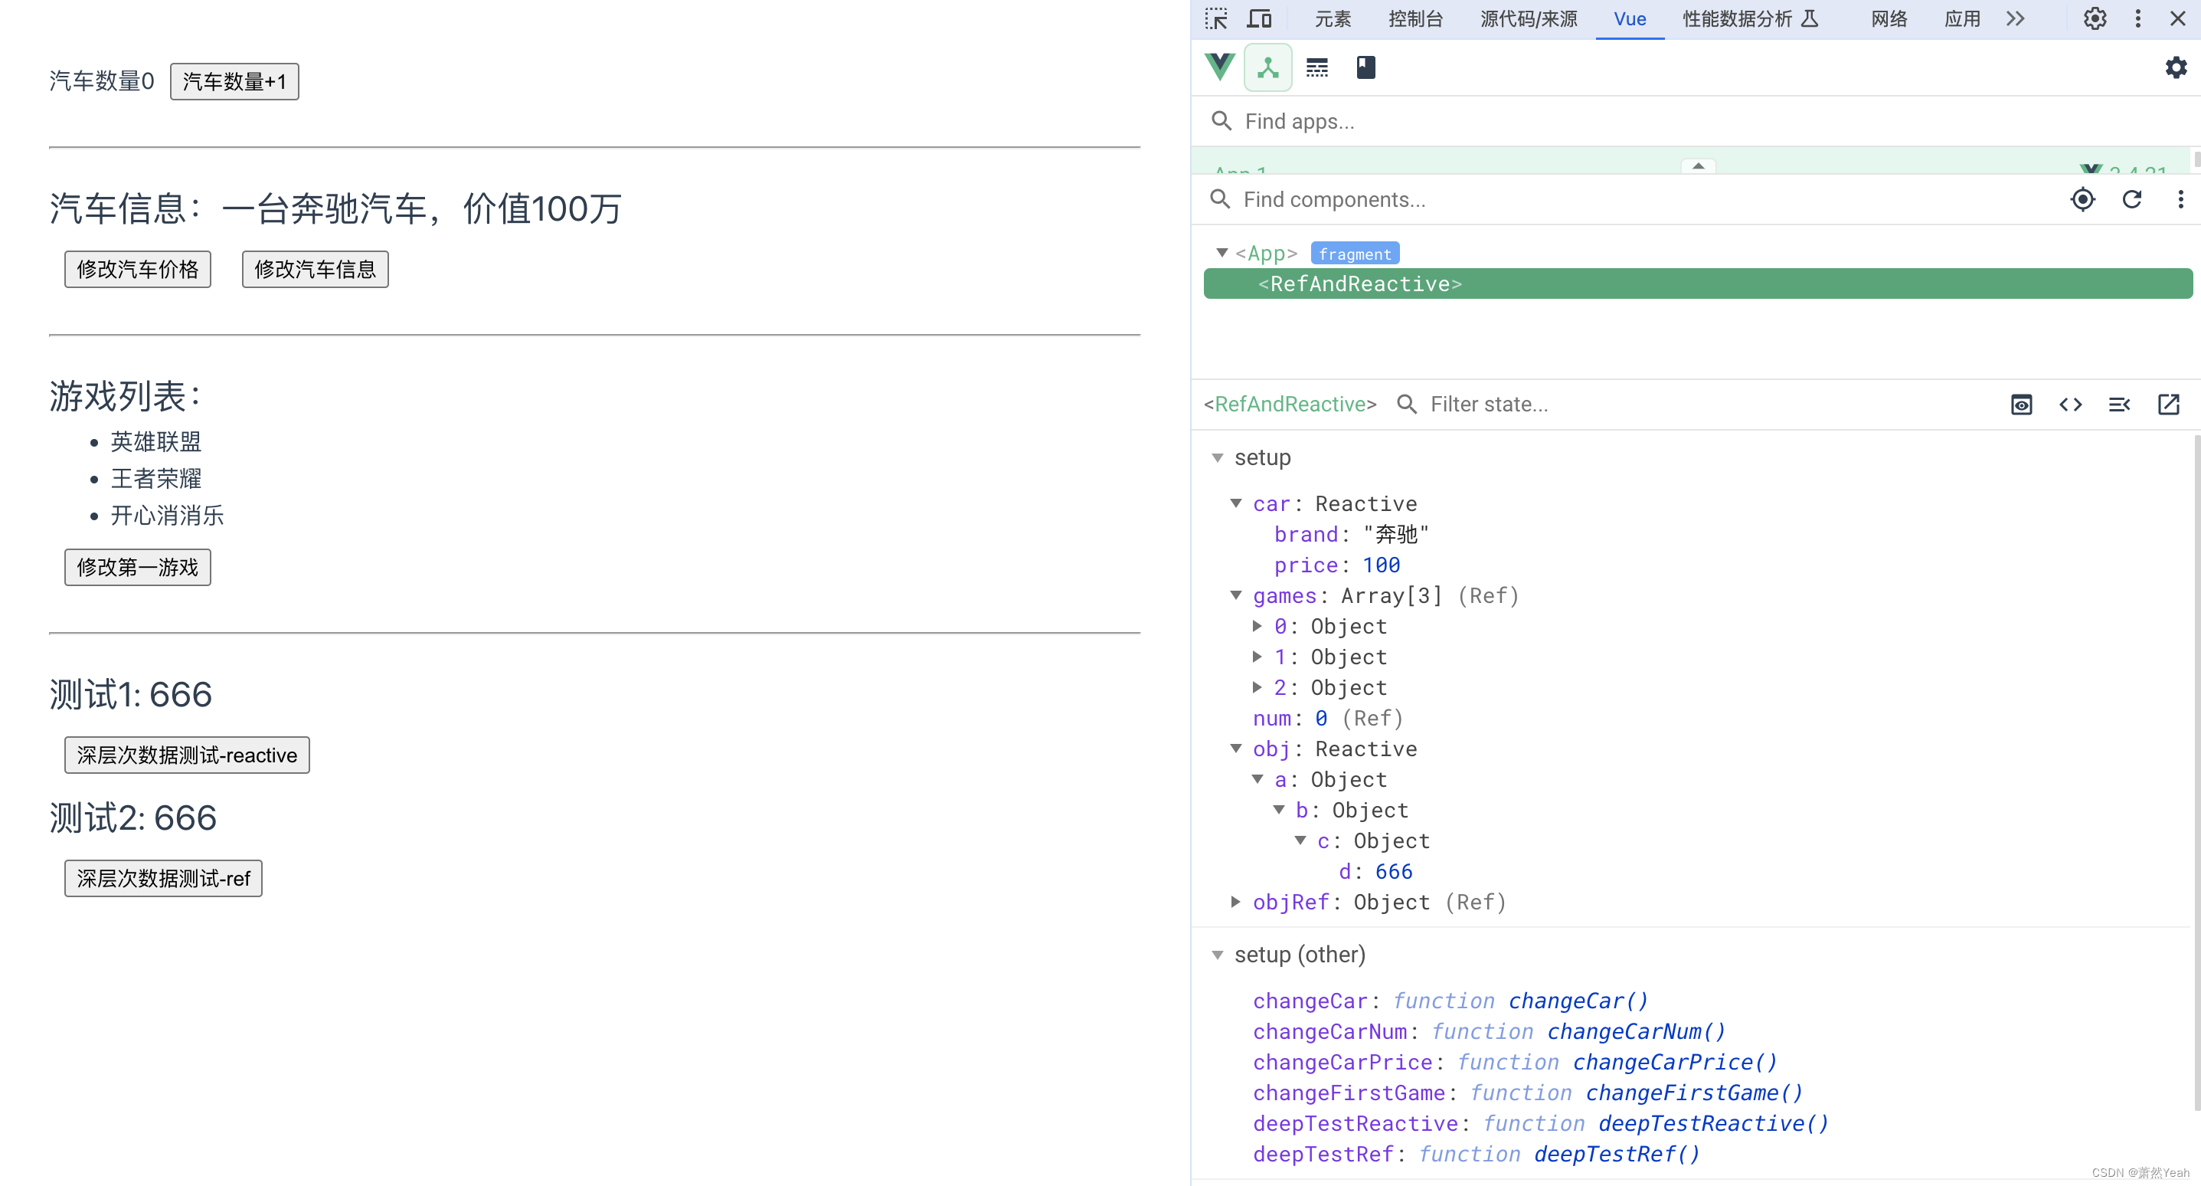Open the Vue devtools settings gear
This screenshot has height=1186, width=2201.
pos(2176,67)
